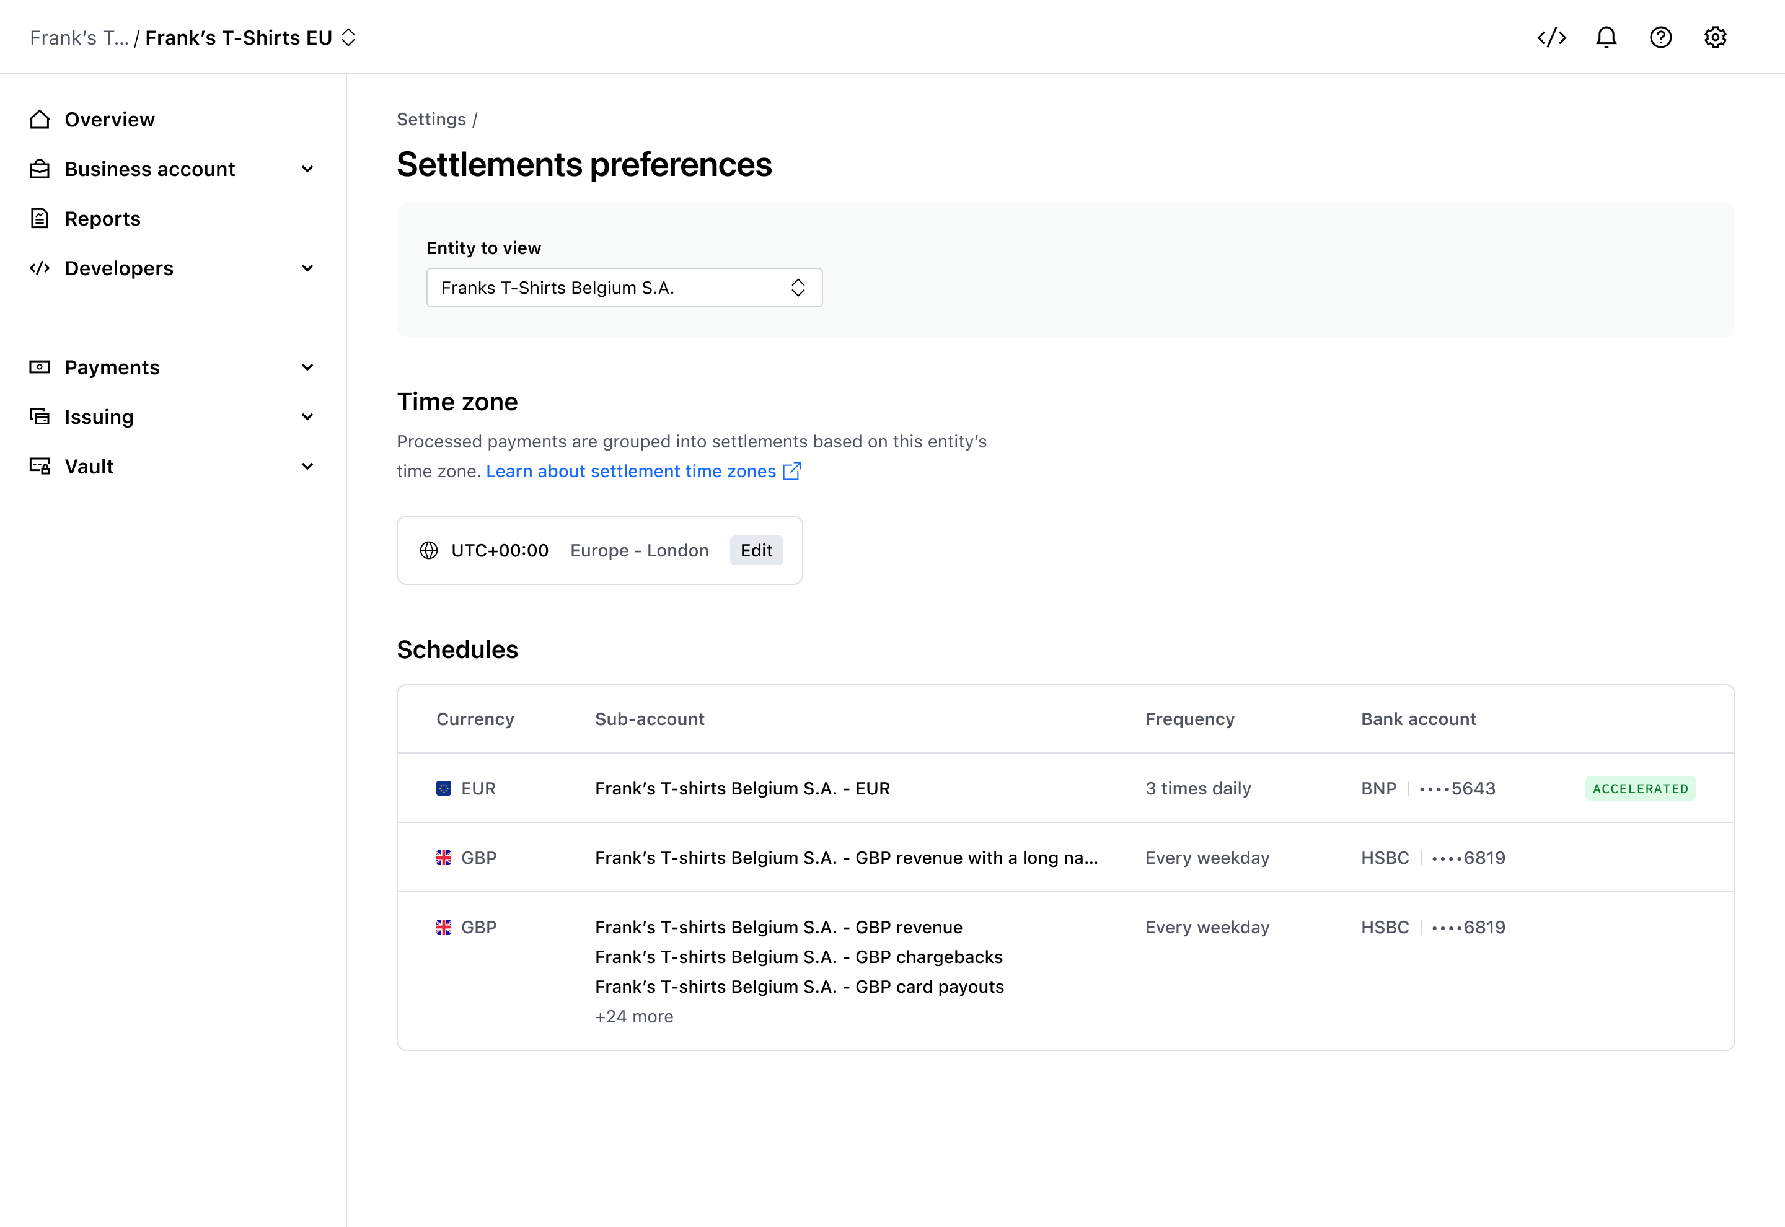
Task: Open the account switcher arrows next to Frank's T-Shirts EU
Action: (348, 38)
